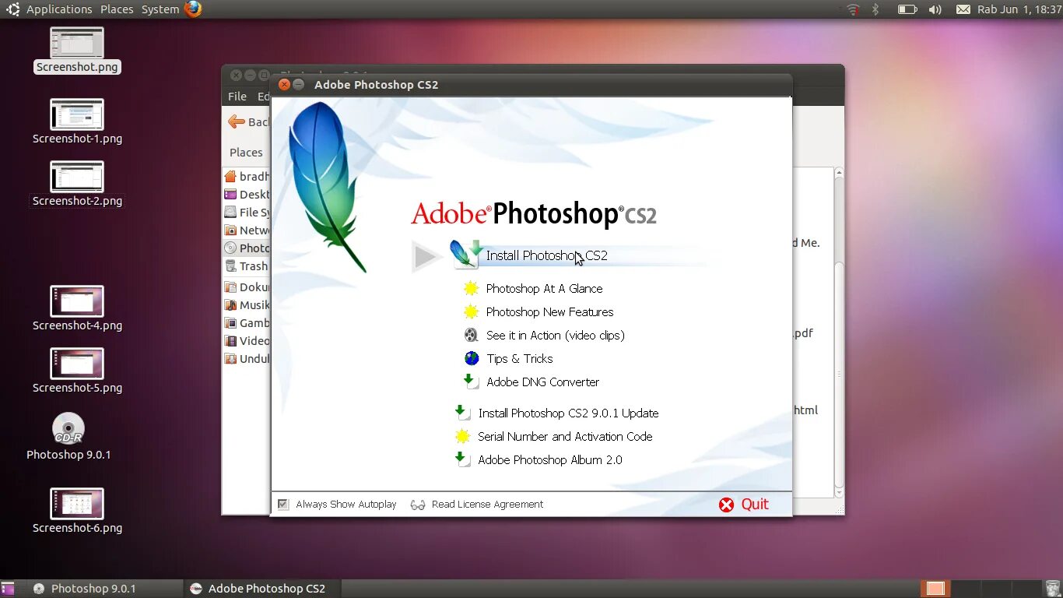1063x598 pixels.
Task: Select the Screenshot-6.png desktop file
Action: tap(77, 504)
